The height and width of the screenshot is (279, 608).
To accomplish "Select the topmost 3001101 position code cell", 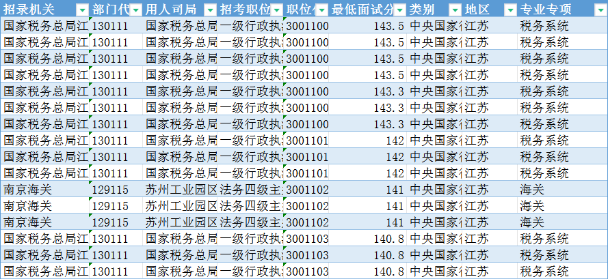I will pyautogui.click(x=306, y=141).
